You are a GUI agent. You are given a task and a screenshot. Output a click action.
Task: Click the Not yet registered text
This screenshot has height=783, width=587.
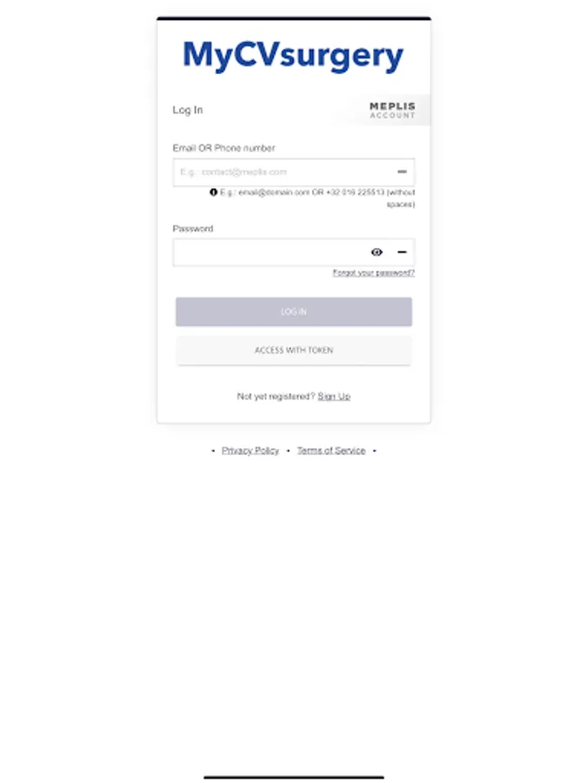pos(276,396)
